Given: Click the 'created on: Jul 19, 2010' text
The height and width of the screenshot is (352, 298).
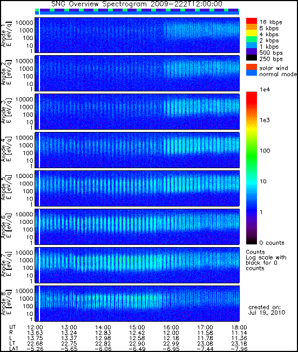Looking at the screenshot, I should tap(267, 310).
